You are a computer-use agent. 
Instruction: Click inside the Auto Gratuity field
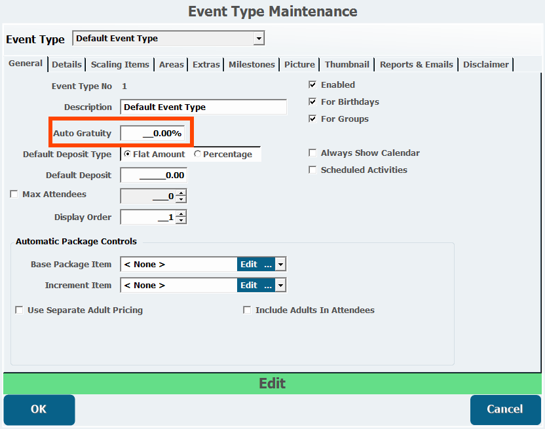tap(154, 133)
